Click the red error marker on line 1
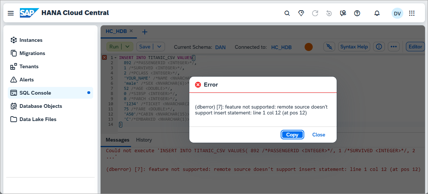 [x=104, y=58]
